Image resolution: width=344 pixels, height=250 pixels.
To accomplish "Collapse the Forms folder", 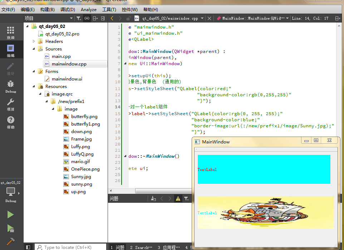I will click(34, 71).
